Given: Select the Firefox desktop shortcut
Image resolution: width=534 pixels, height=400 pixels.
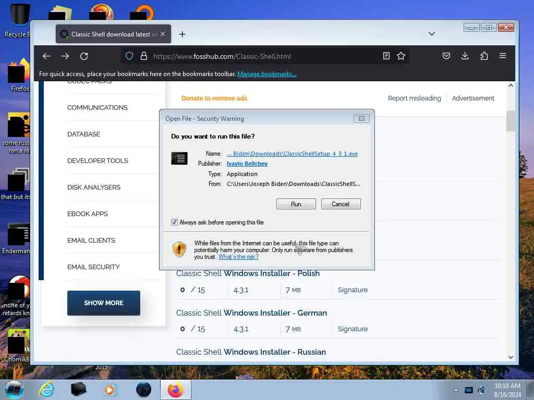Looking at the screenshot, I should tap(19, 75).
